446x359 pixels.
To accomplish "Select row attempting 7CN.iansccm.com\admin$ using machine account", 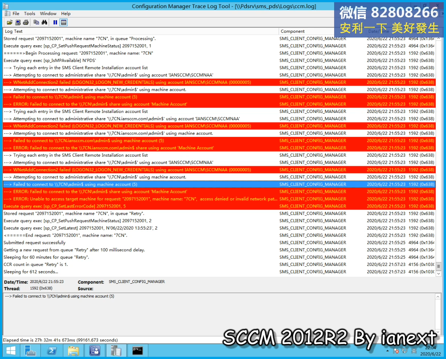I will pos(219,133).
